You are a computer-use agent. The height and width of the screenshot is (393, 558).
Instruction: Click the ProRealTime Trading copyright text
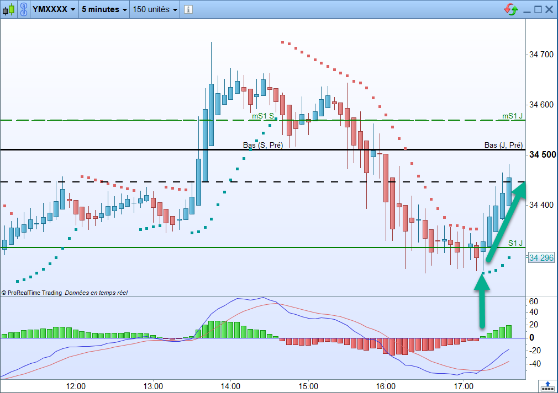(x=31, y=293)
